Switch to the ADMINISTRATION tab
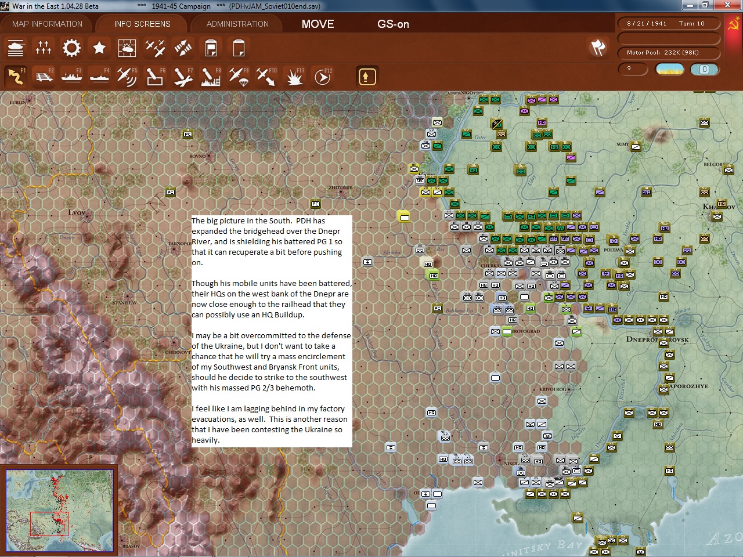 [x=237, y=24]
